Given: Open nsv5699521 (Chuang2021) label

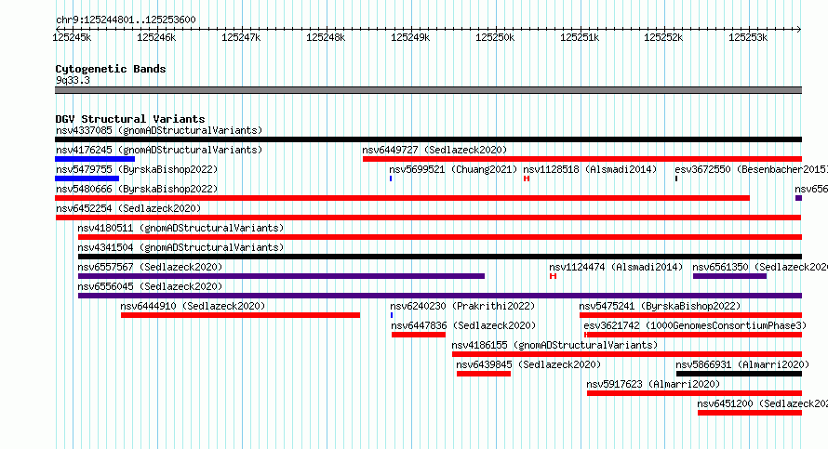Looking at the screenshot, I should [453, 169].
